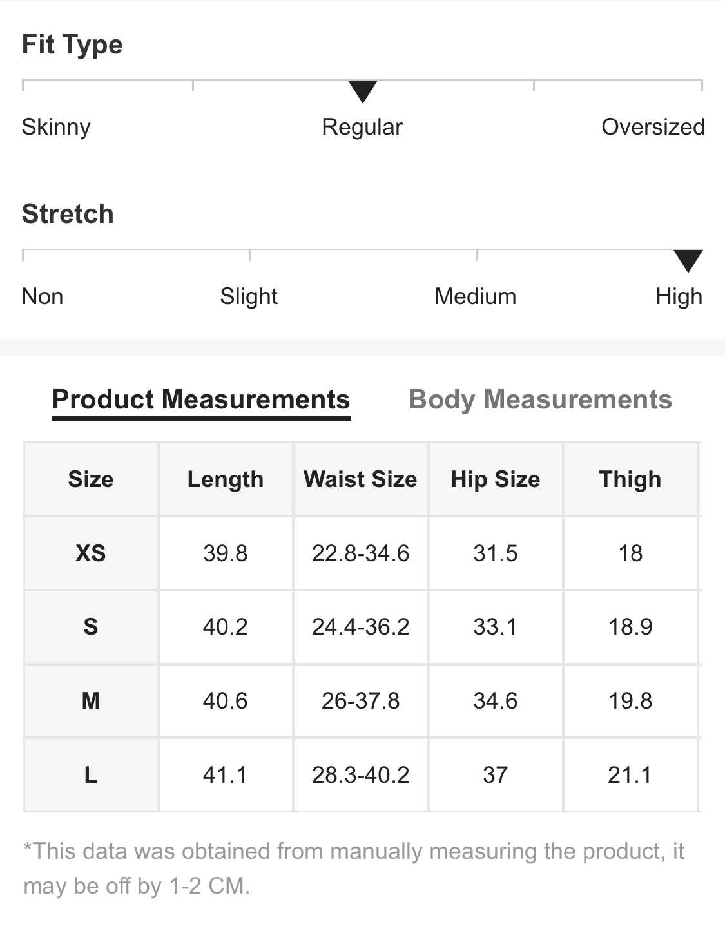Image resolution: width=725 pixels, height=940 pixels.
Task: Click the Thigh column header
Action: point(630,479)
